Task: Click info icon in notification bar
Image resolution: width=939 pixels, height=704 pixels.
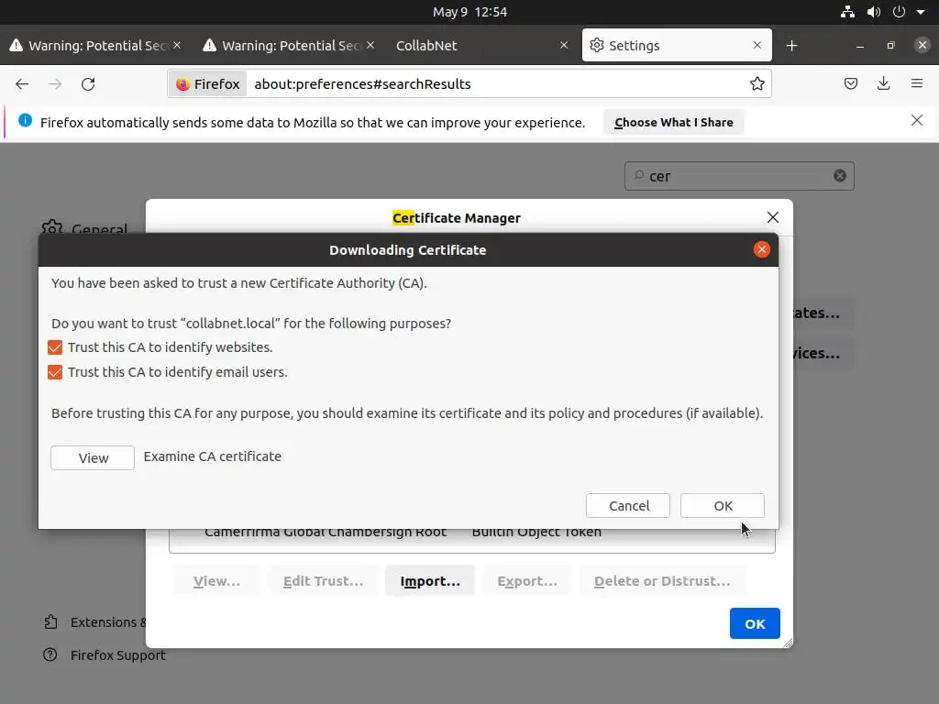Action: [25, 120]
